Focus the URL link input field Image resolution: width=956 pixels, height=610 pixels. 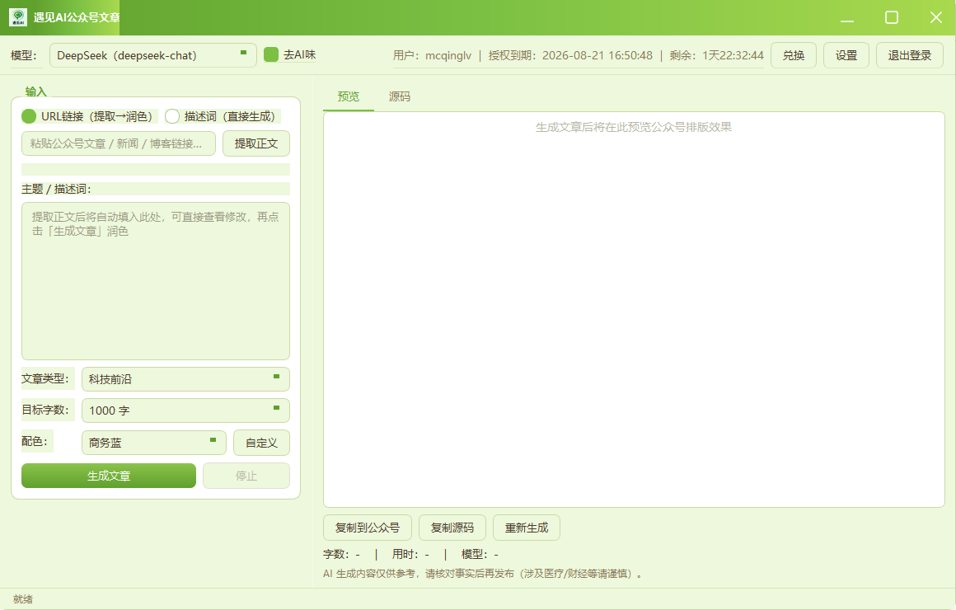click(x=119, y=144)
